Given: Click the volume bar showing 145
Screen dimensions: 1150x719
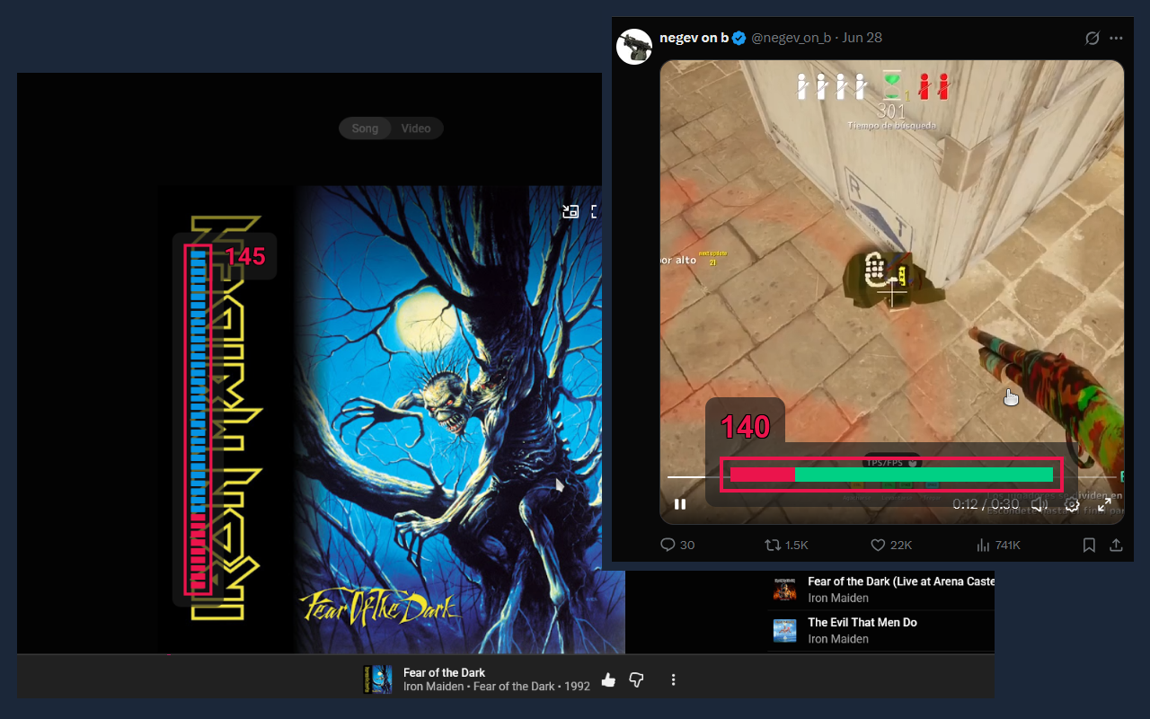Looking at the screenshot, I should (x=198, y=420).
